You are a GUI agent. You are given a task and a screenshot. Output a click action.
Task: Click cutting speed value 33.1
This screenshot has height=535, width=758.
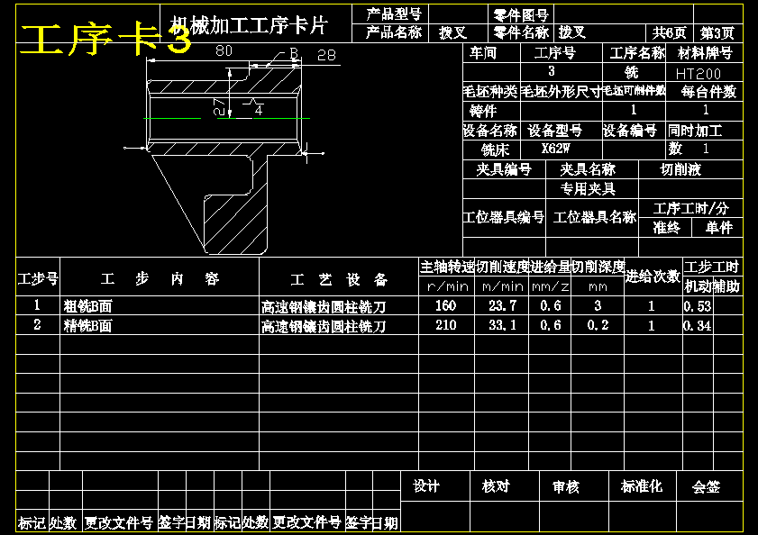pyautogui.click(x=502, y=325)
